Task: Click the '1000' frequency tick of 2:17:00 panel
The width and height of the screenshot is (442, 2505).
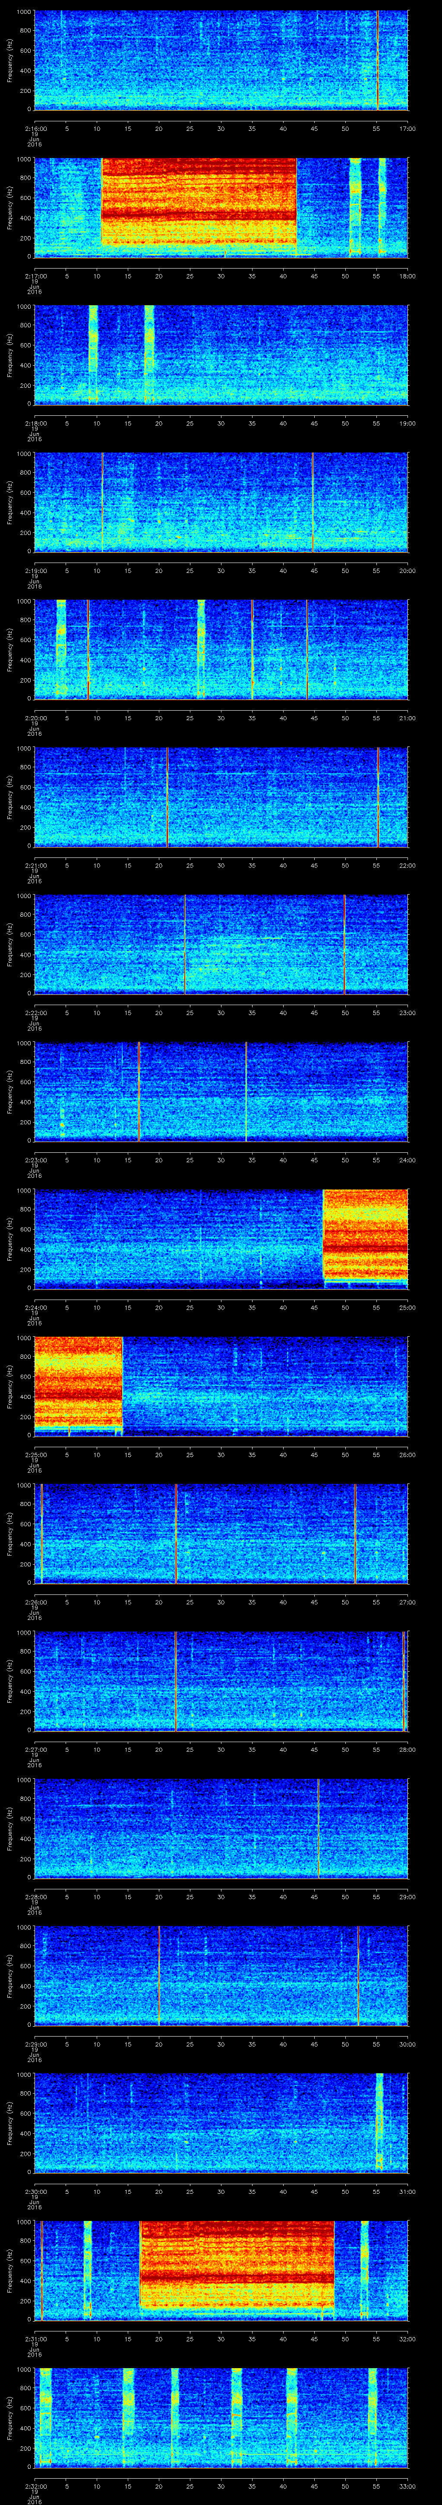Action: click(x=24, y=161)
